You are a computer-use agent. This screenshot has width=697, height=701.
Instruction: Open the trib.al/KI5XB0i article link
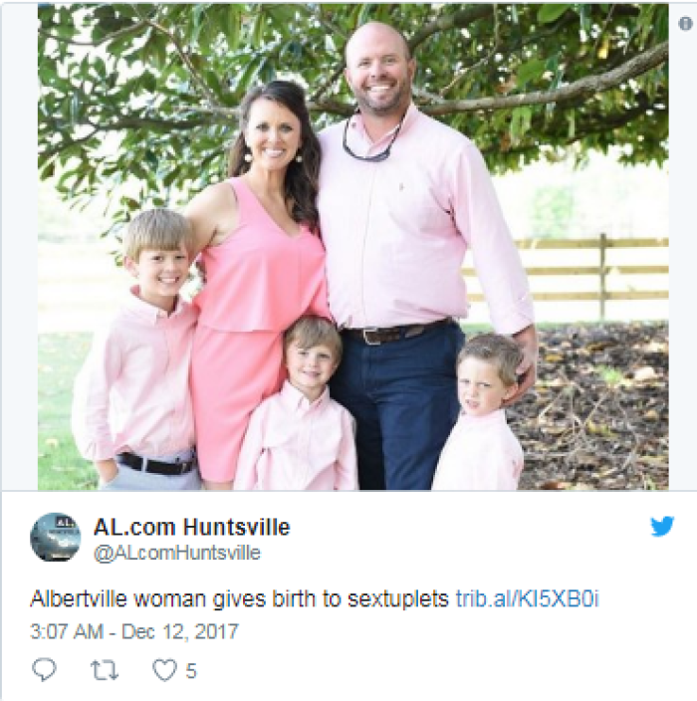click(x=527, y=598)
